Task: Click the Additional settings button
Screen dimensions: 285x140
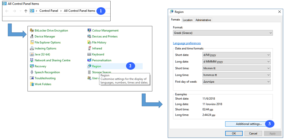Action: [245, 124]
